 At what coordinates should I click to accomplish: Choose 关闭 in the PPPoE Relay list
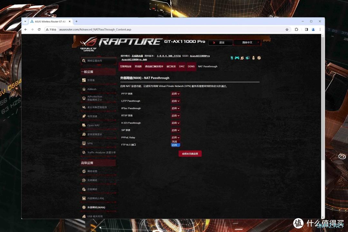175,142
